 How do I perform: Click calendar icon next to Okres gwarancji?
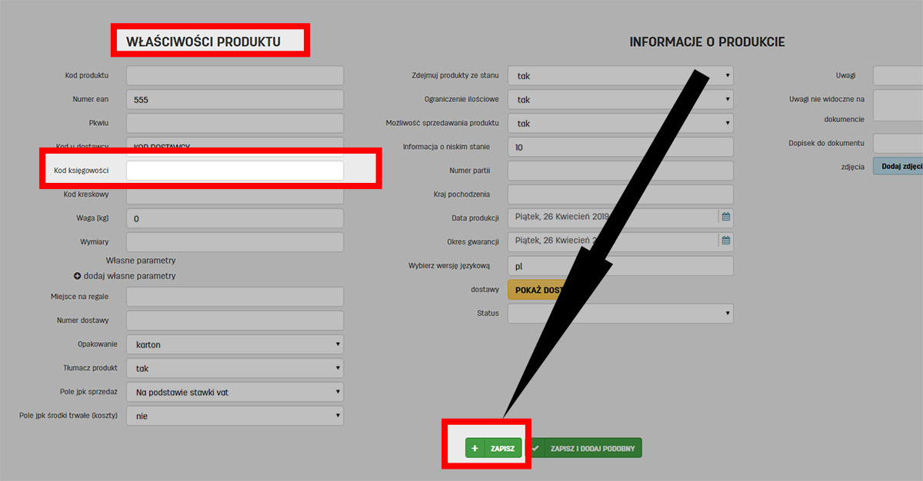tap(725, 240)
